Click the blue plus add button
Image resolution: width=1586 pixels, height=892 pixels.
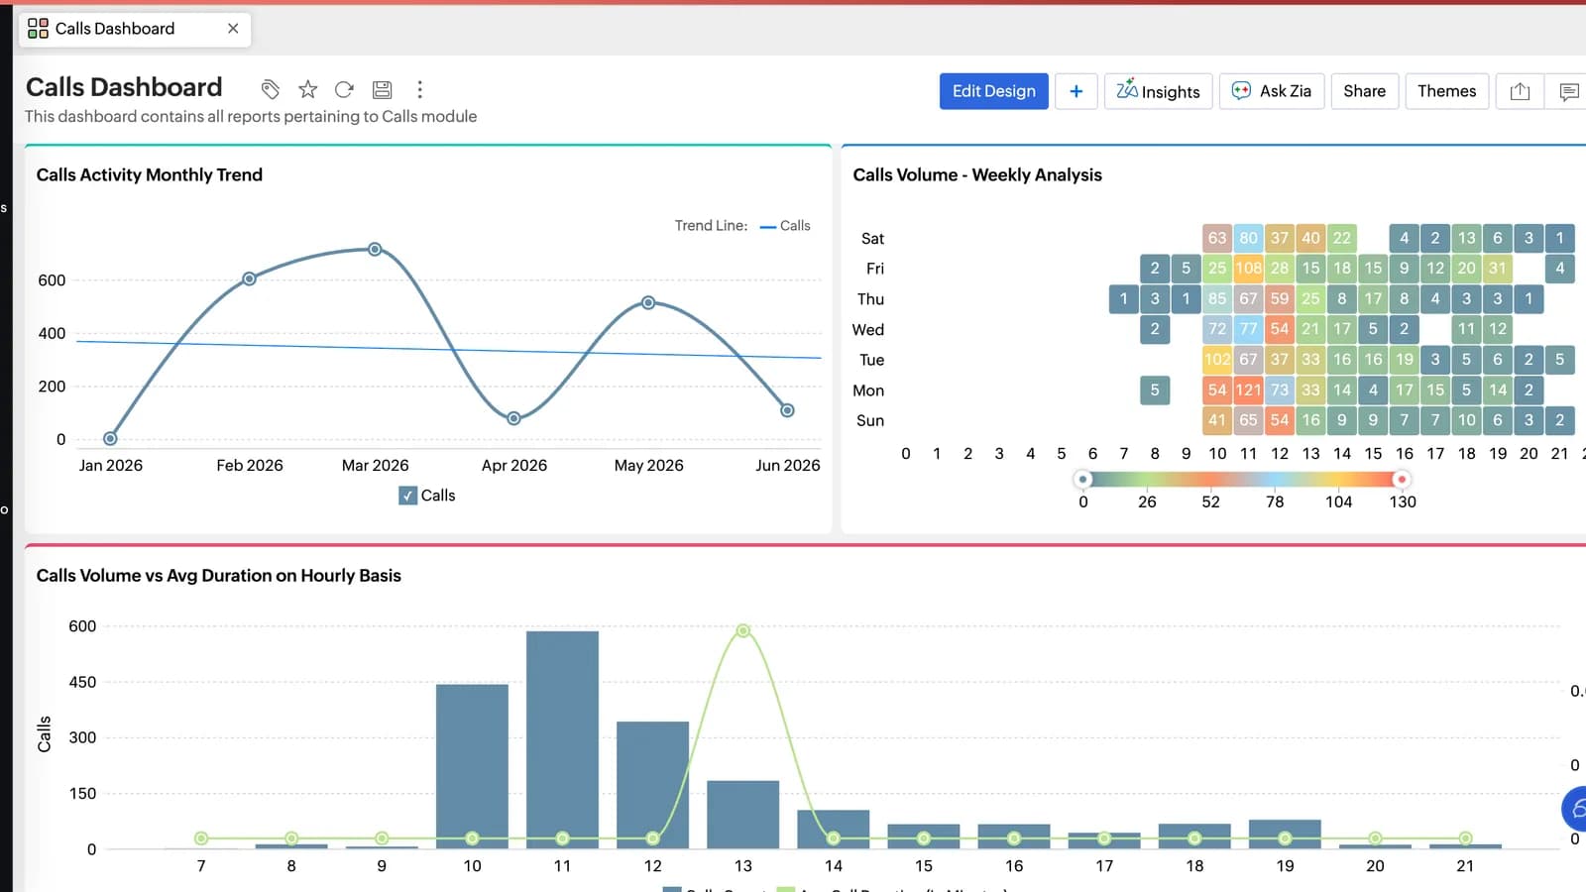click(1076, 91)
